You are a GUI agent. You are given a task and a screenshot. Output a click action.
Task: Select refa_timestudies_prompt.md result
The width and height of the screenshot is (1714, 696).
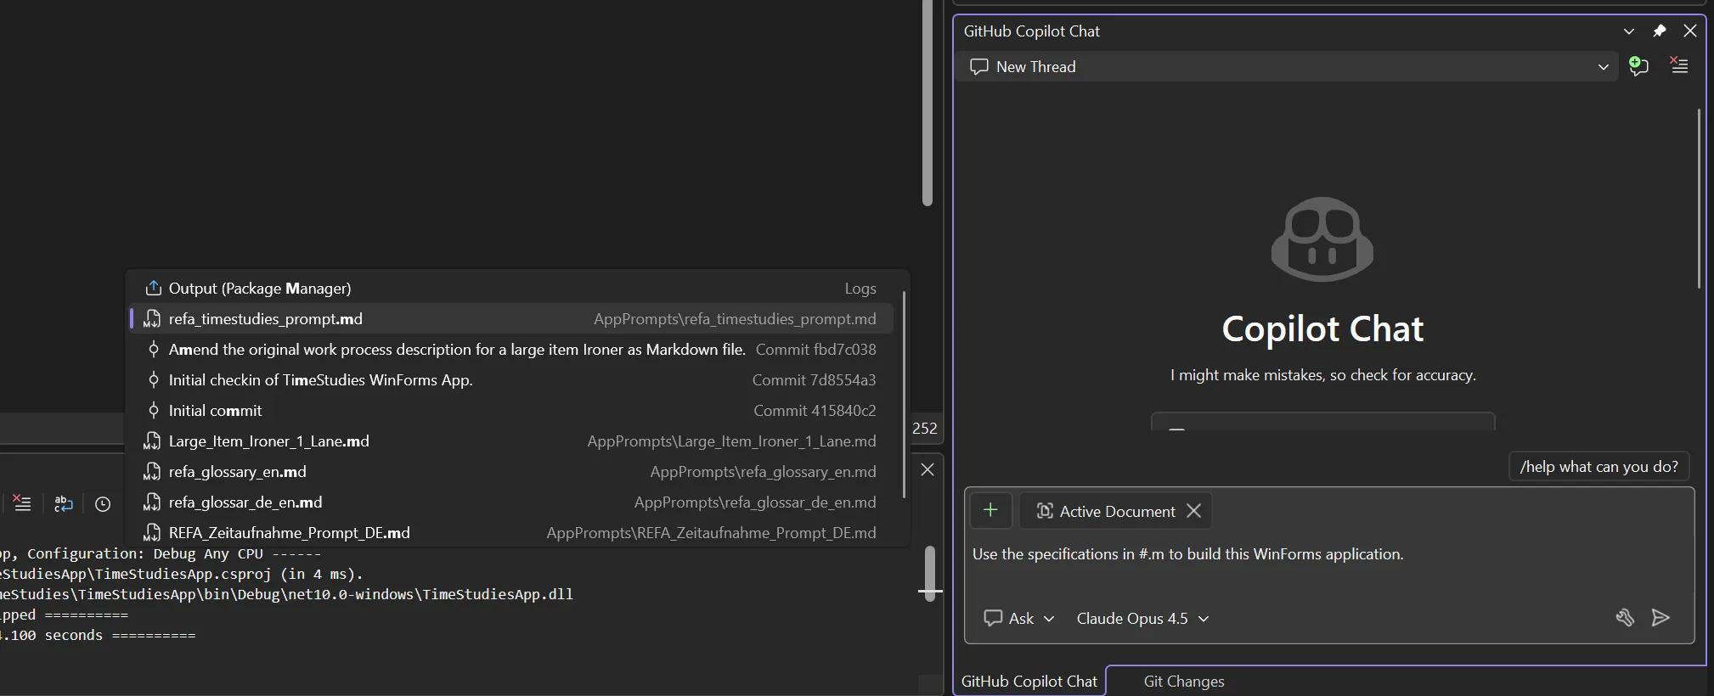pyautogui.click(x=513, y=319)
